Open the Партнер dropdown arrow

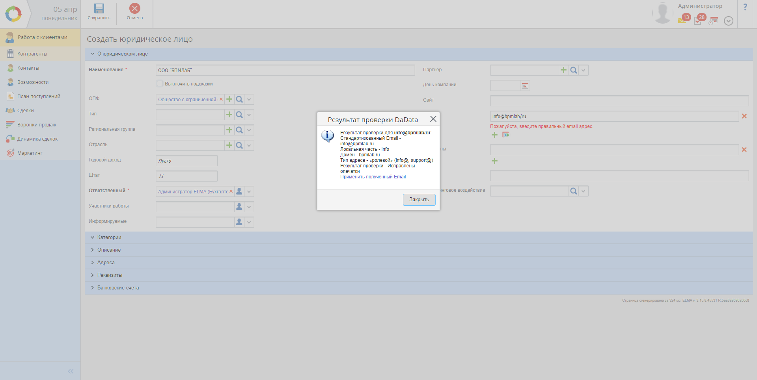point(584,70)
